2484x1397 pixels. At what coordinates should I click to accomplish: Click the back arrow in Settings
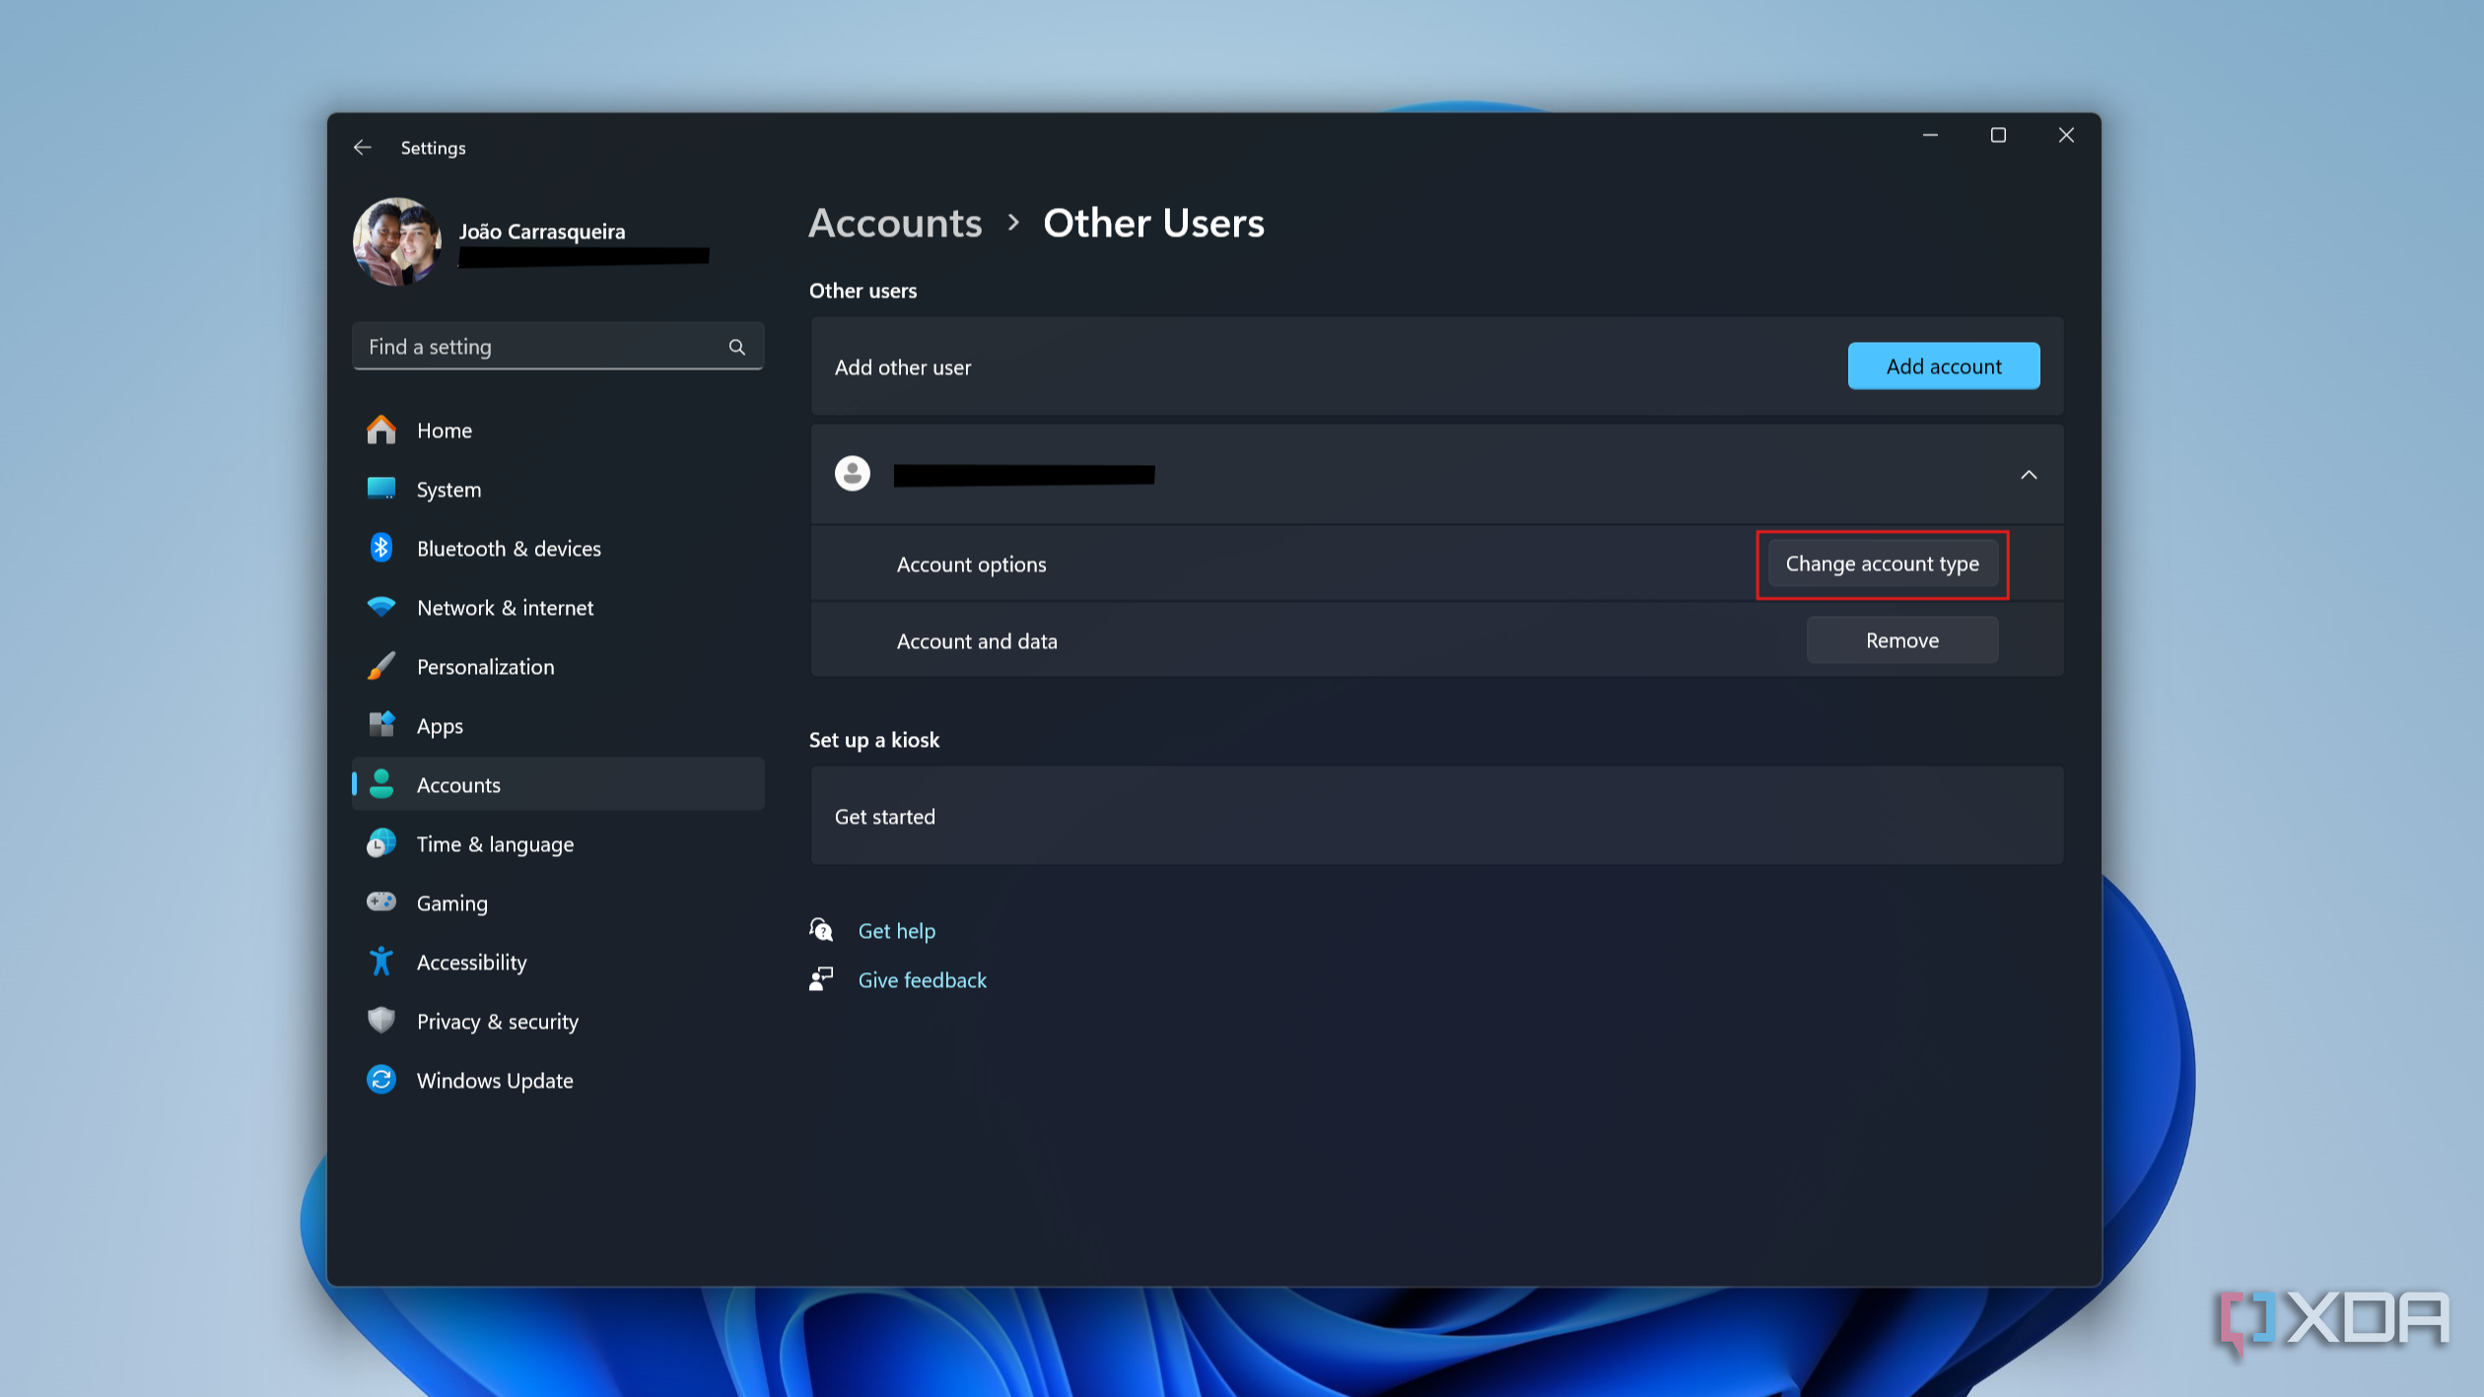pyautogui.click(x=362, y=147)
